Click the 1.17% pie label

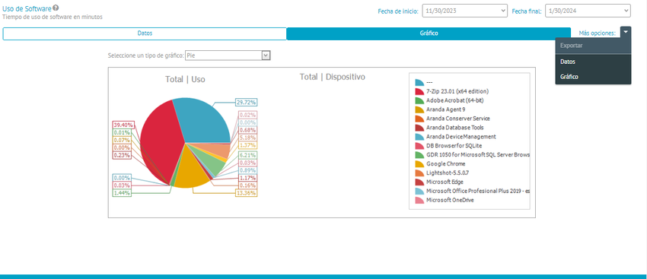coord(247,178)
